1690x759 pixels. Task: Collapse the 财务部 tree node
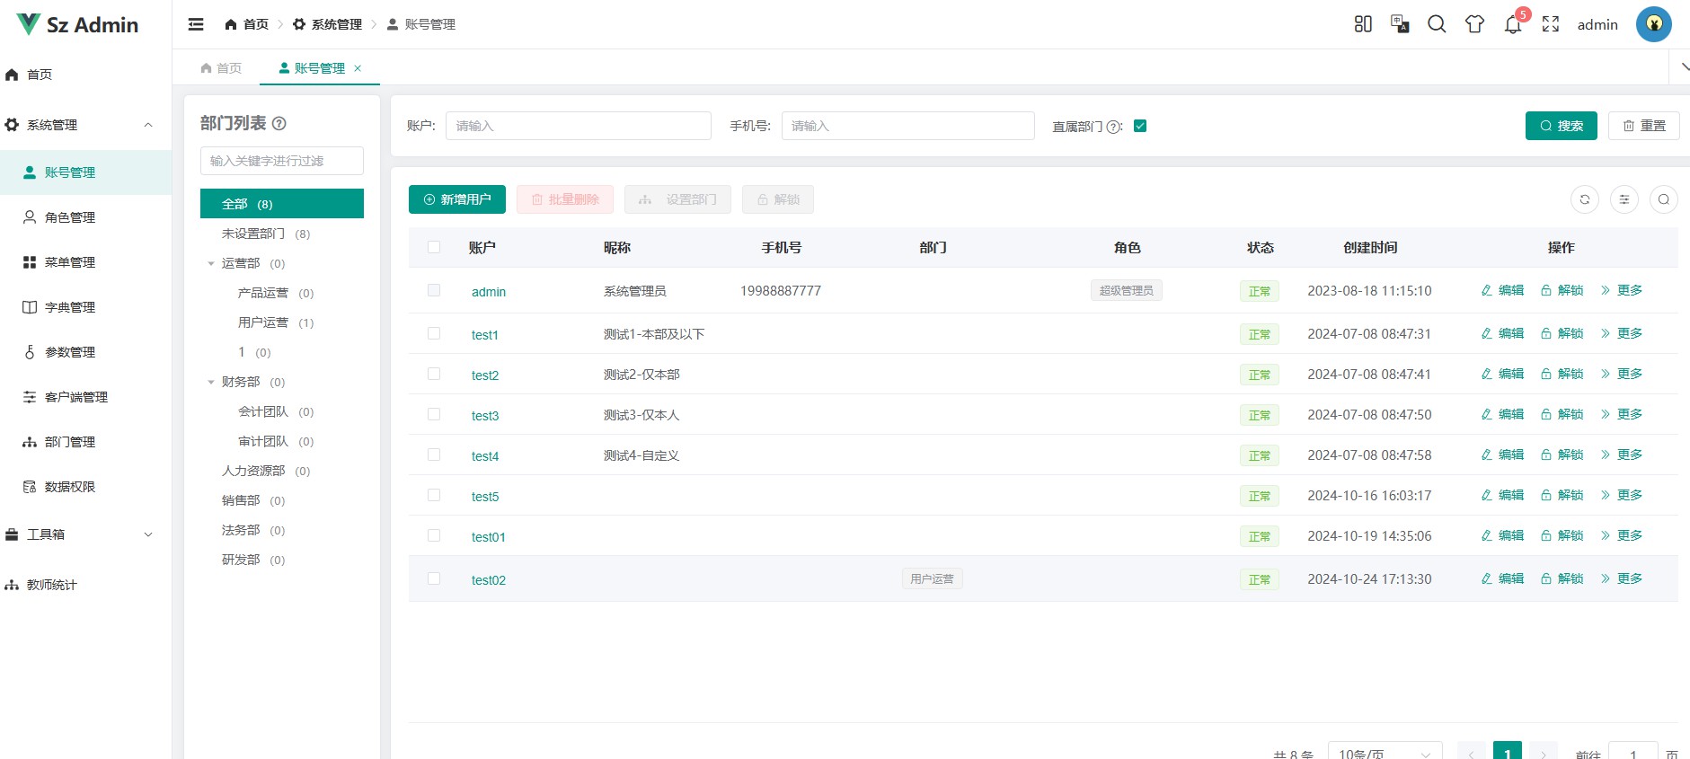(211, 382)
